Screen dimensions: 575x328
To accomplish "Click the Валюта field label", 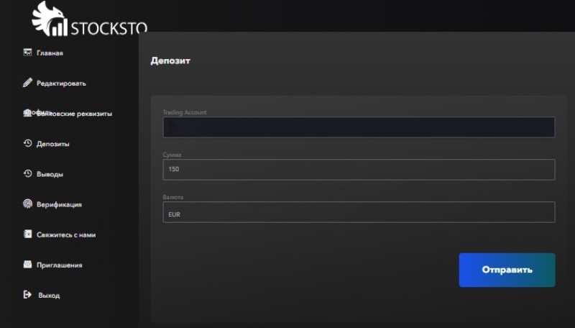I will [x=172, y=197].
